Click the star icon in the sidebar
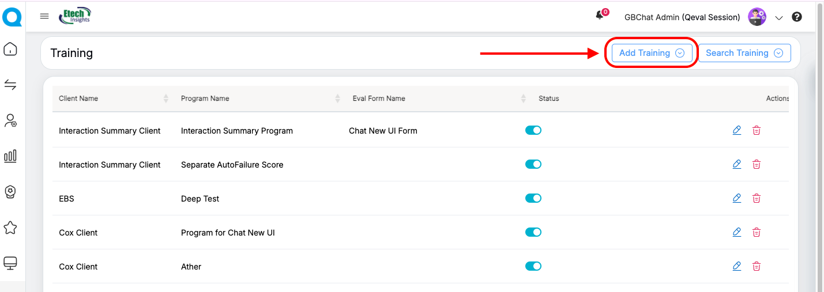The image size is (824, 292). [x=10, y=228]
